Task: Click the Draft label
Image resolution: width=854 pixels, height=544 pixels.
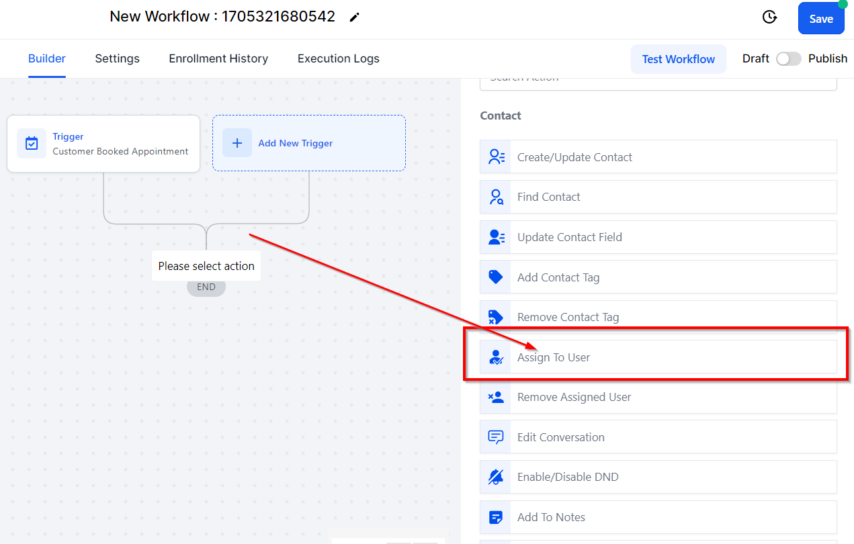Action: click(x=756, y=58)
